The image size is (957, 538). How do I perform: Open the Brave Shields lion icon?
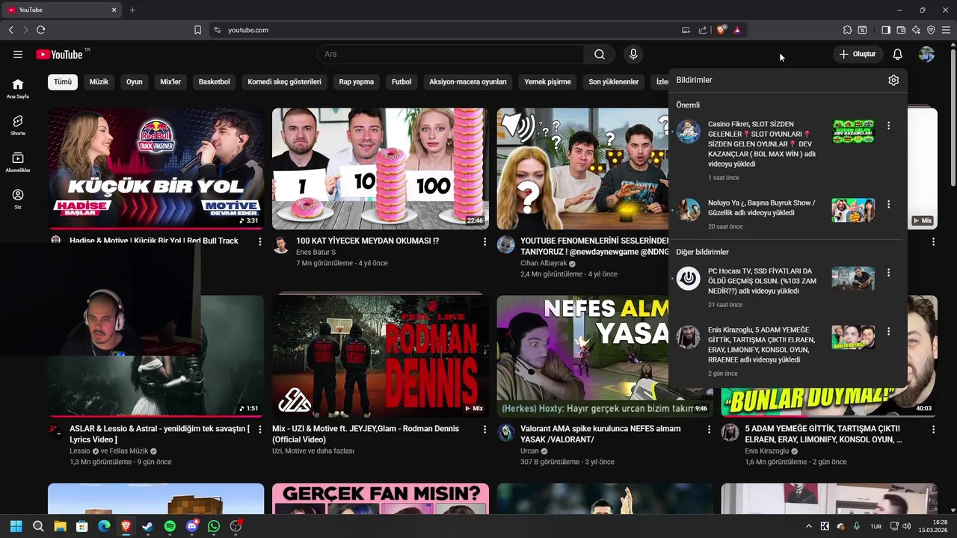click(x=721, y=30)
